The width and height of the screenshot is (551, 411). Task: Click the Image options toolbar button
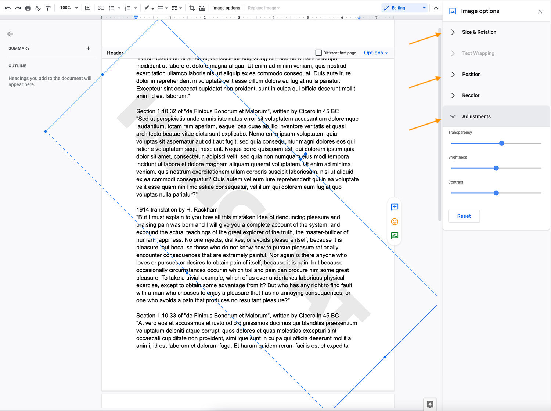pyautogui.click(x=226, y=8)
